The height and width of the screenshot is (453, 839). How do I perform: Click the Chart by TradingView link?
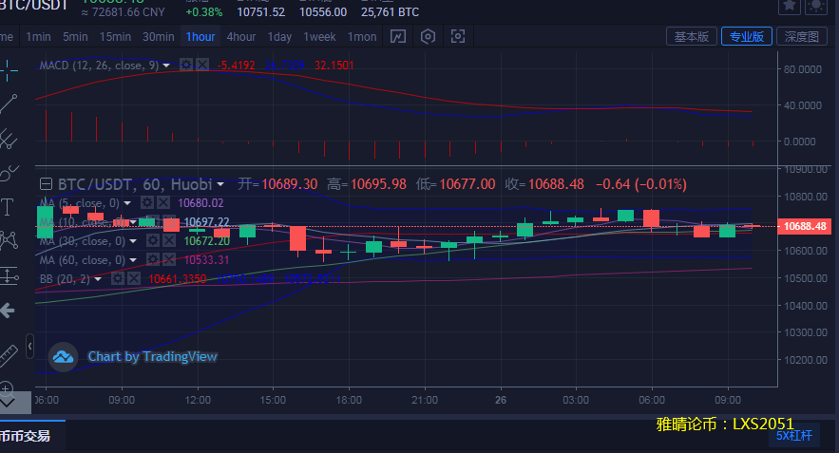point(152,357)
